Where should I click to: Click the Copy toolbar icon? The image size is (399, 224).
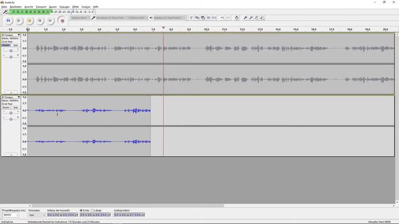pos(197,18)
